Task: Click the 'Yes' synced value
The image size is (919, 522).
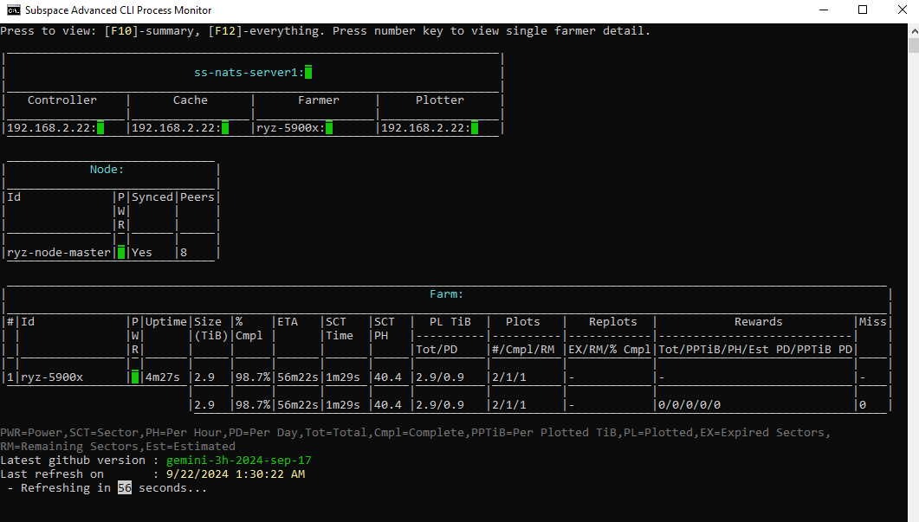Action: click(142, 253)
